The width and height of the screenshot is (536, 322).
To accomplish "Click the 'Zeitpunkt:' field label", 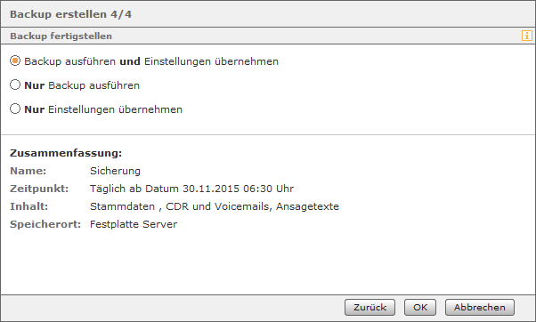I will pyautogui.click(x=39, y=189).
